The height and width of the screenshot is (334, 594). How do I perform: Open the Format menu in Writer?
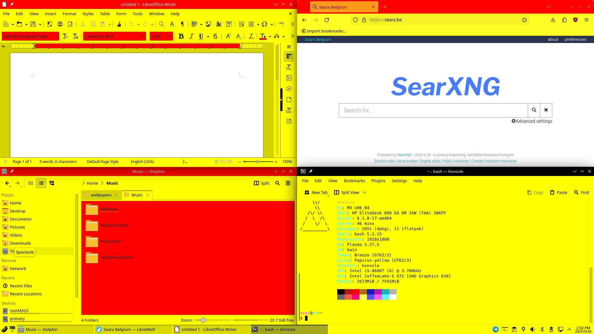click(x=69, y=14)
